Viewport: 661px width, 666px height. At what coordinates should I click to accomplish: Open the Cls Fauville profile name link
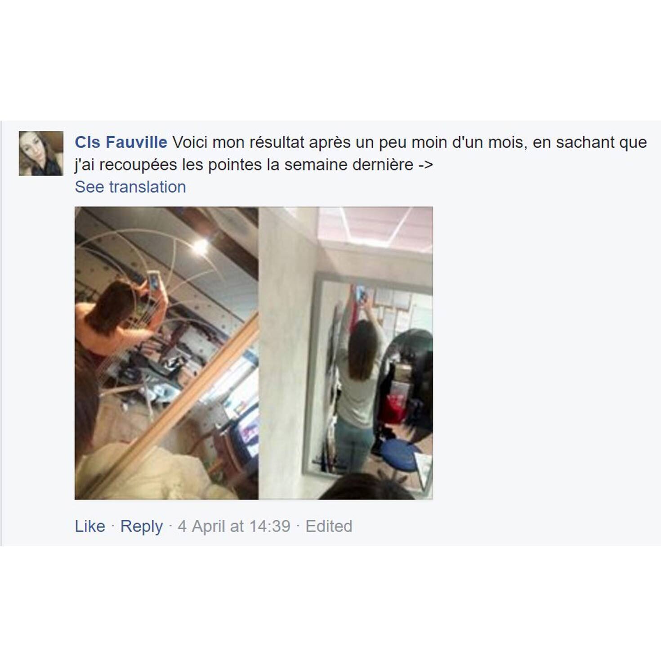[121, 143]
